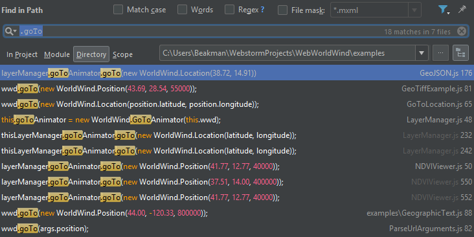Expand the directory path dropdown
Screen dimensions: 474x237
(422, 53)
